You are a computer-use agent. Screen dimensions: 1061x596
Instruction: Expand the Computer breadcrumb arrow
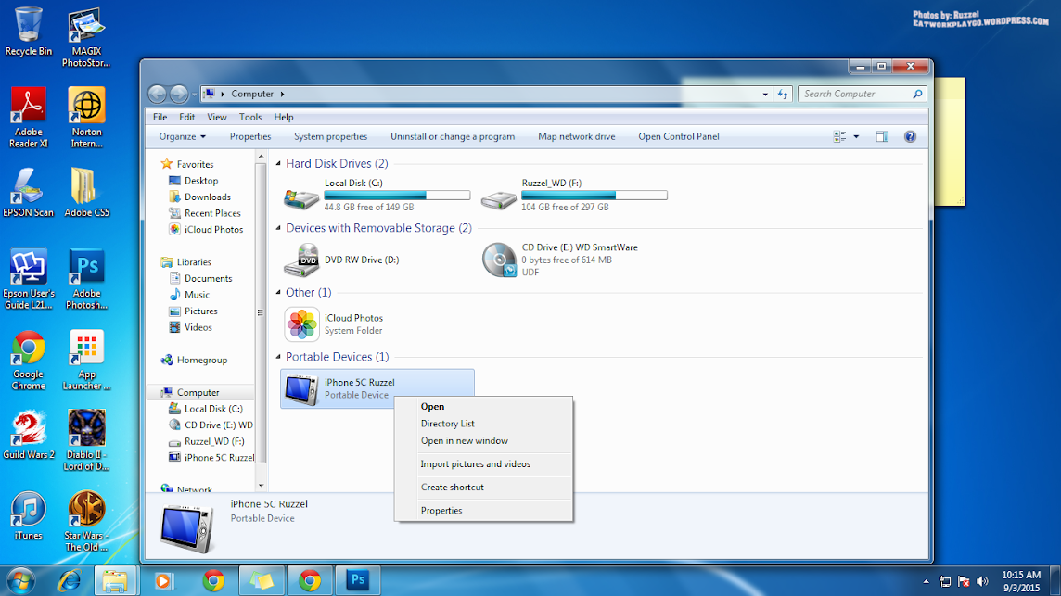[282, 94]
